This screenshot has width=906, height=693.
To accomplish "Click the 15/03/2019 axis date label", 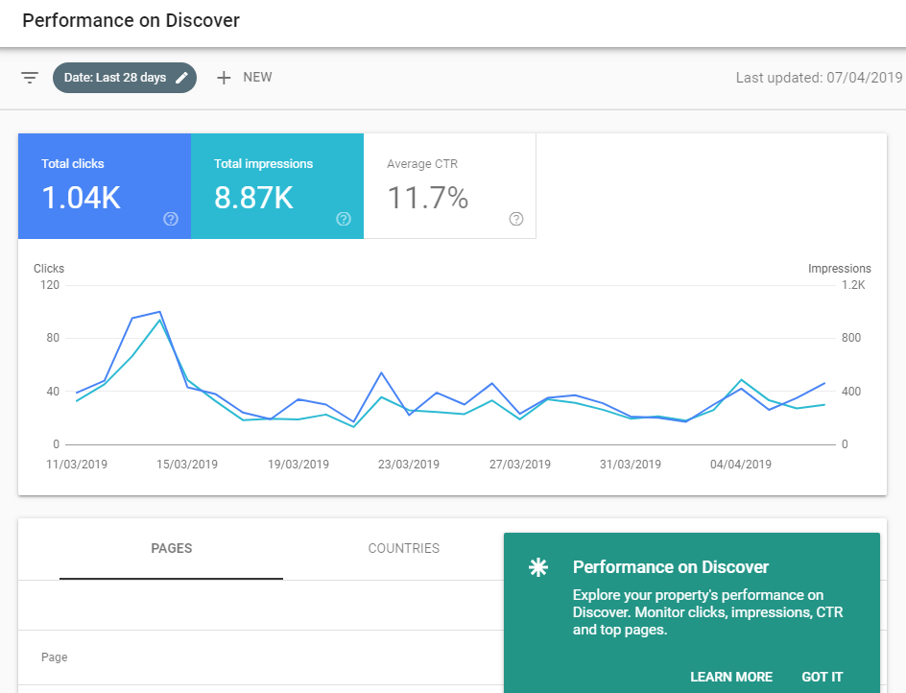I will coord(187,465).
